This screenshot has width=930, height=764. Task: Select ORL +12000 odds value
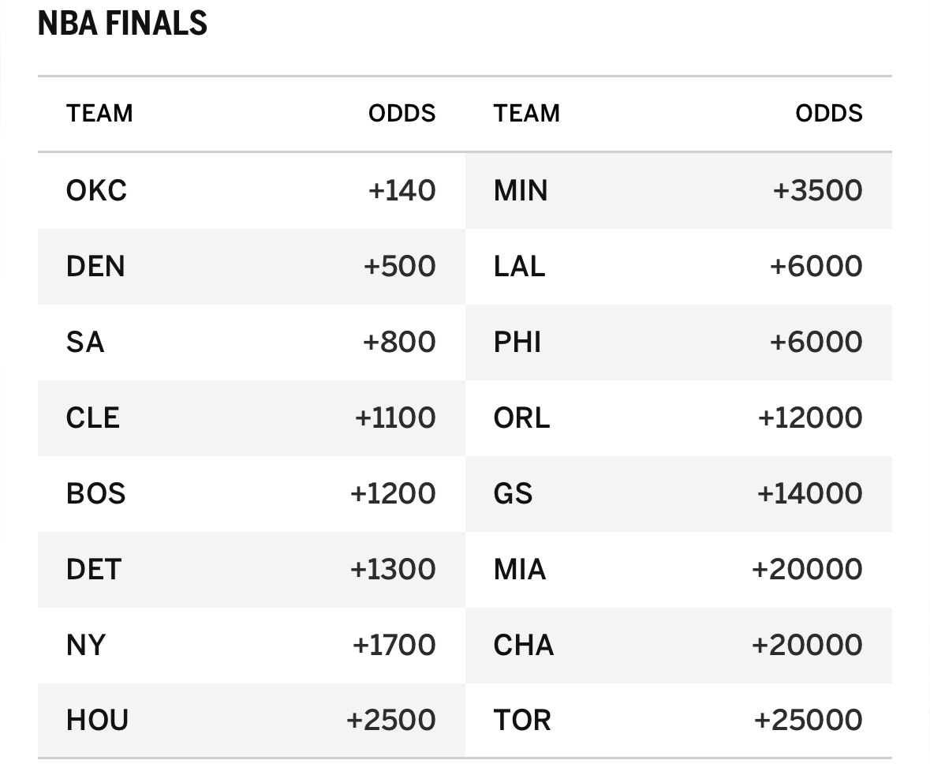point(810,418)
